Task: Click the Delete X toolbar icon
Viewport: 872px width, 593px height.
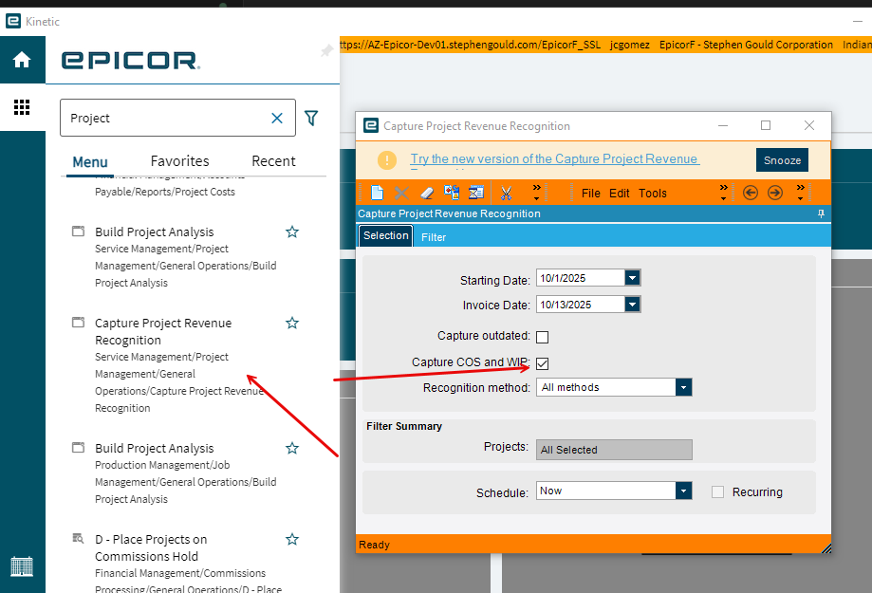Action: 401,193
